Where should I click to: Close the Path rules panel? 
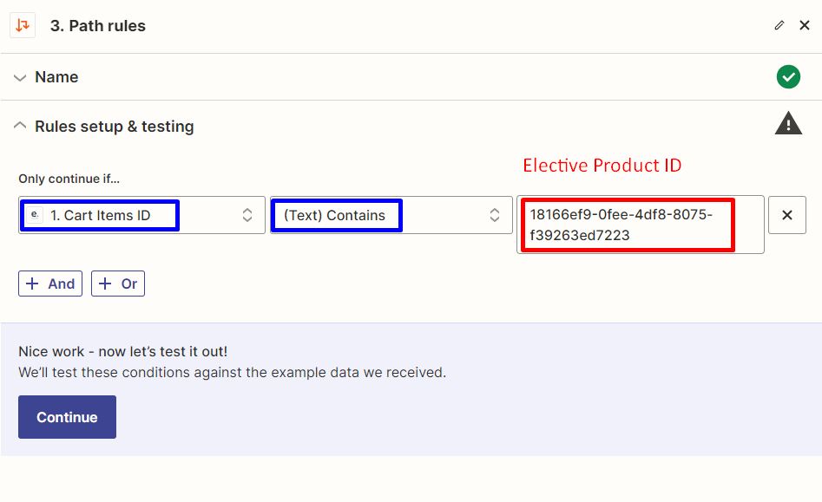point(804,26)
